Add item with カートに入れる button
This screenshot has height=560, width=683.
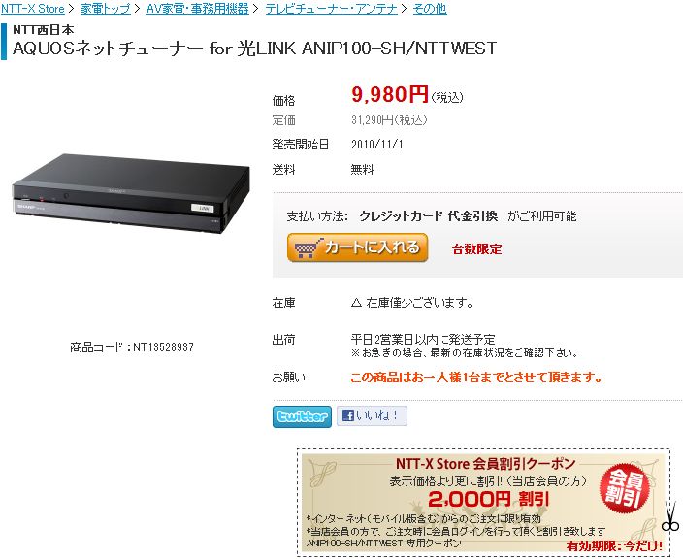pyautogui.click(x=357, y=247)
